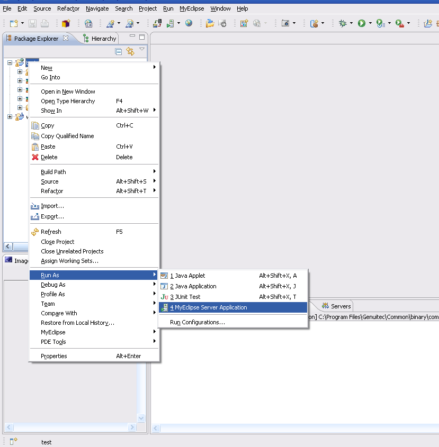Screen dimensions: 439x447
Task: Click the screen capture camera icon
Action: 285,23
